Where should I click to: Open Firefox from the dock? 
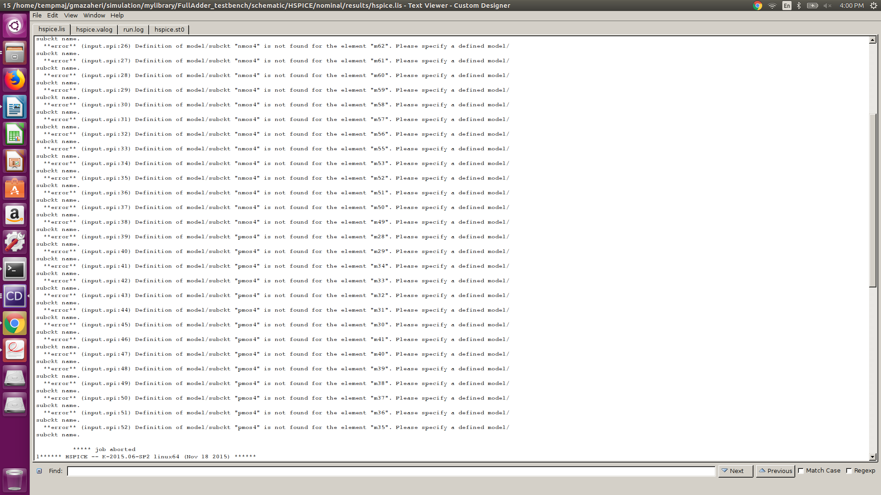pyautogui.click(x=14, y=80)
